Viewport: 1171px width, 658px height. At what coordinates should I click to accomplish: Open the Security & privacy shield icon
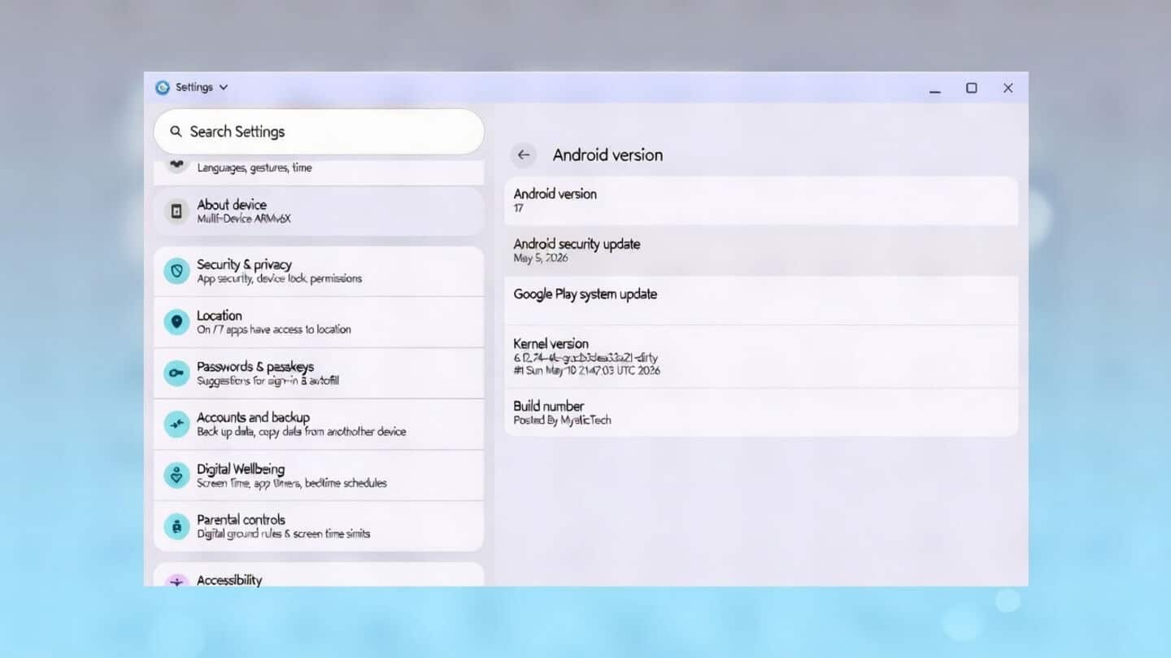176,271
